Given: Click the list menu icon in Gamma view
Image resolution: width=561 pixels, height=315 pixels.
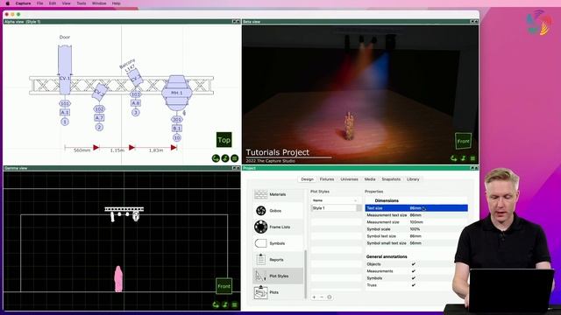Looking at the screenshot, I should point(234,304).
